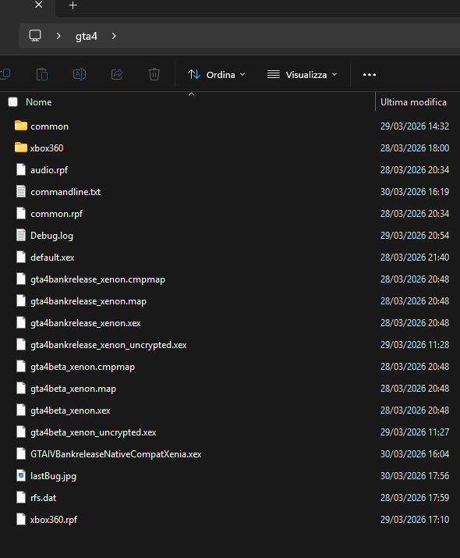460x558 pixels.
Task: Click date '30/03/2026 17:56' of lastBug.jpg
Action: pos(415,476)
